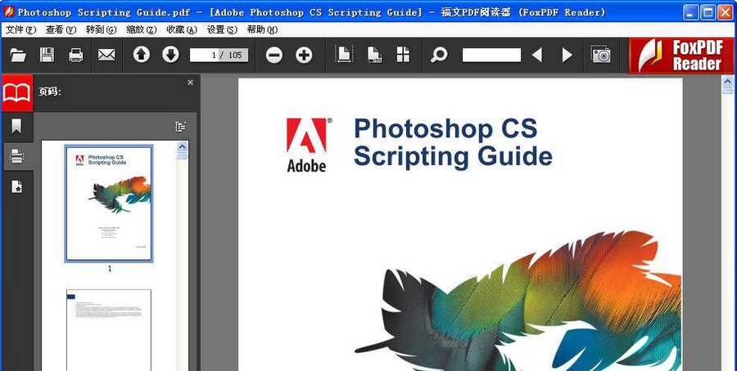This screenshot has width=737, height=371.
Task: Open the 文件(F) menu
Action: 20,30
